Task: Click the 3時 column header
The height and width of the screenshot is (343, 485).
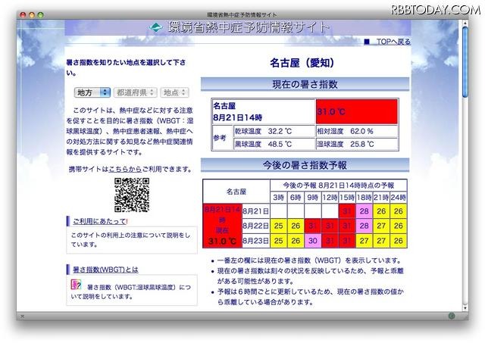Action: tap(278, 197)
